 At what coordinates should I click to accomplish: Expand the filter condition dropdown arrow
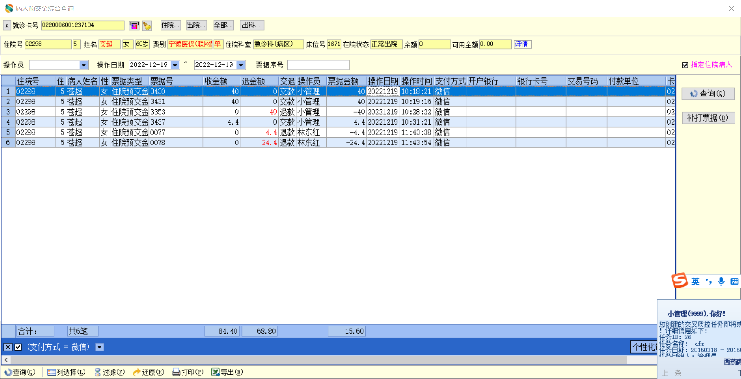point(100,347)
